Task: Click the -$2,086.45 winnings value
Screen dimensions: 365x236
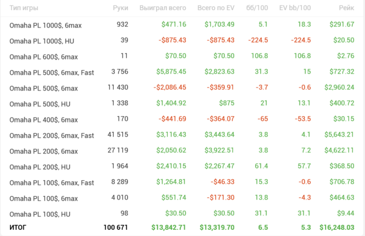Action: [170, 87]
